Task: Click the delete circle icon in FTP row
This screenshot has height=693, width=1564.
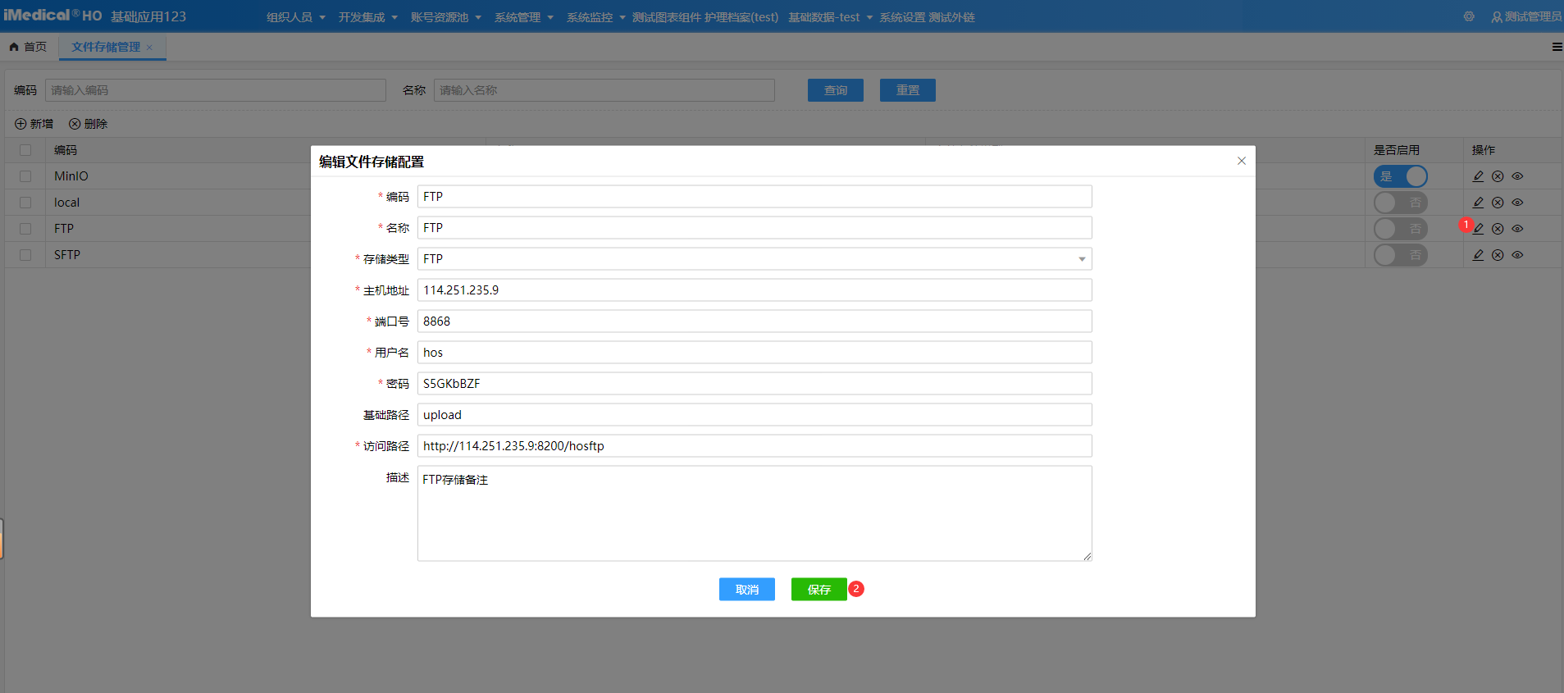Action: (x=1498, y=229)
